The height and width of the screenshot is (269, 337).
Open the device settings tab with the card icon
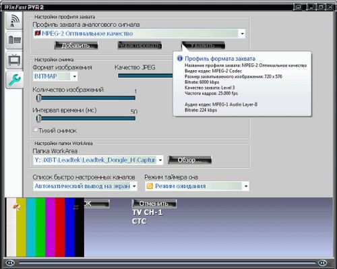[x=14, y=40]
